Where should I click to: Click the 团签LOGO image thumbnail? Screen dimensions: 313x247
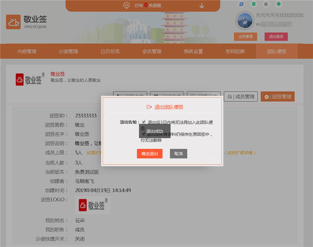pos(93,205)
